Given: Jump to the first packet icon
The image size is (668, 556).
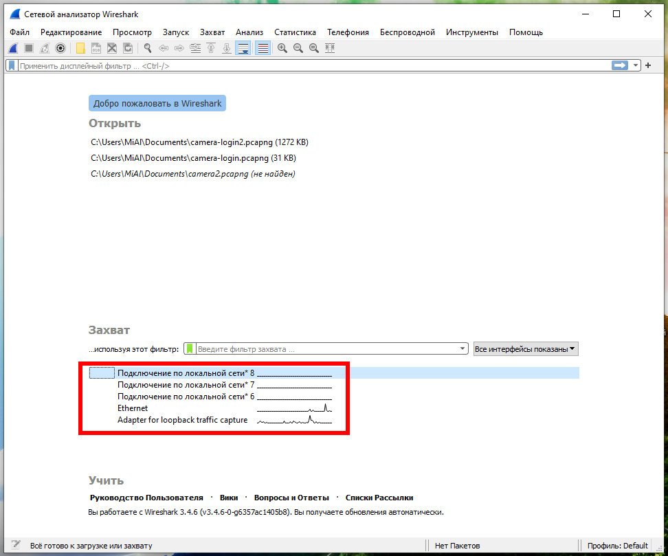Looking at the screenshot, I should pyautogui.click(x=211, y=48).
